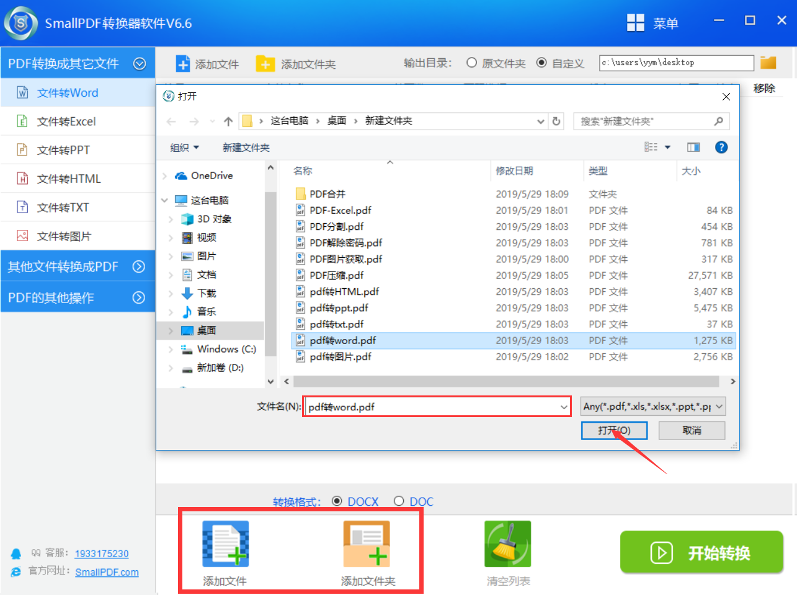Click the 取消 button

click(692, 430)
